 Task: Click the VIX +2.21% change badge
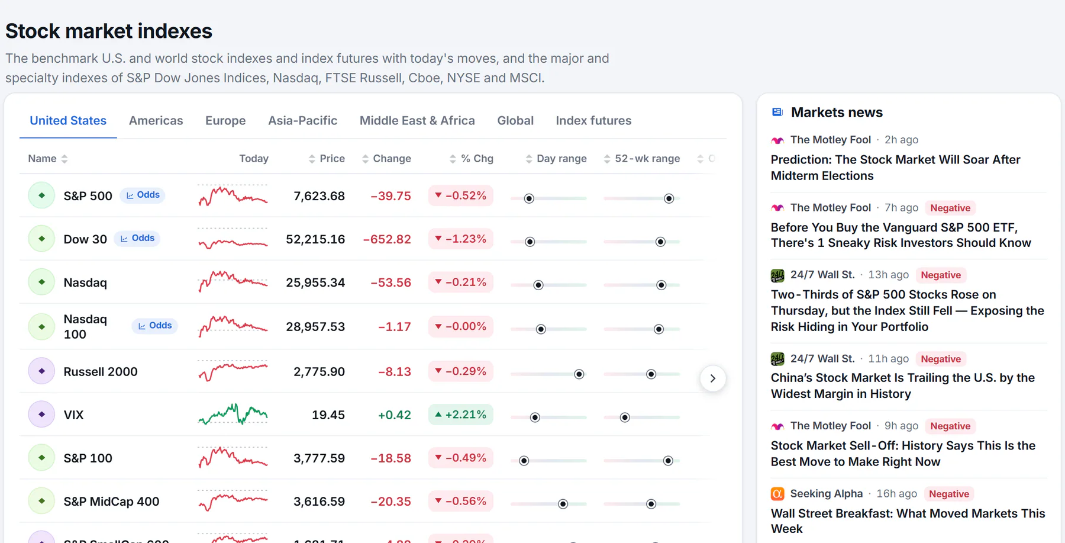tap(460, 415)
